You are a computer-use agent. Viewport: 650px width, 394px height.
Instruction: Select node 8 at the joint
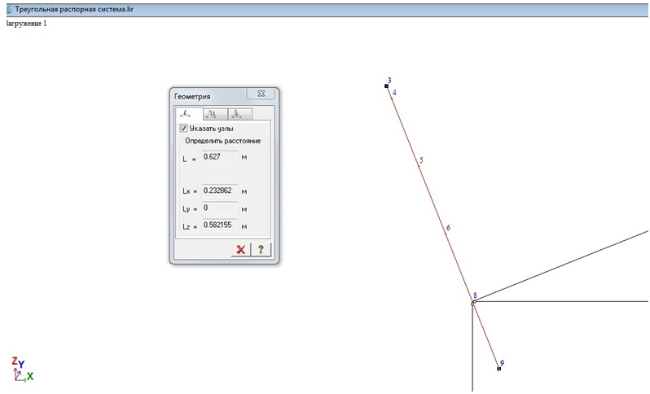pos(473,303)
